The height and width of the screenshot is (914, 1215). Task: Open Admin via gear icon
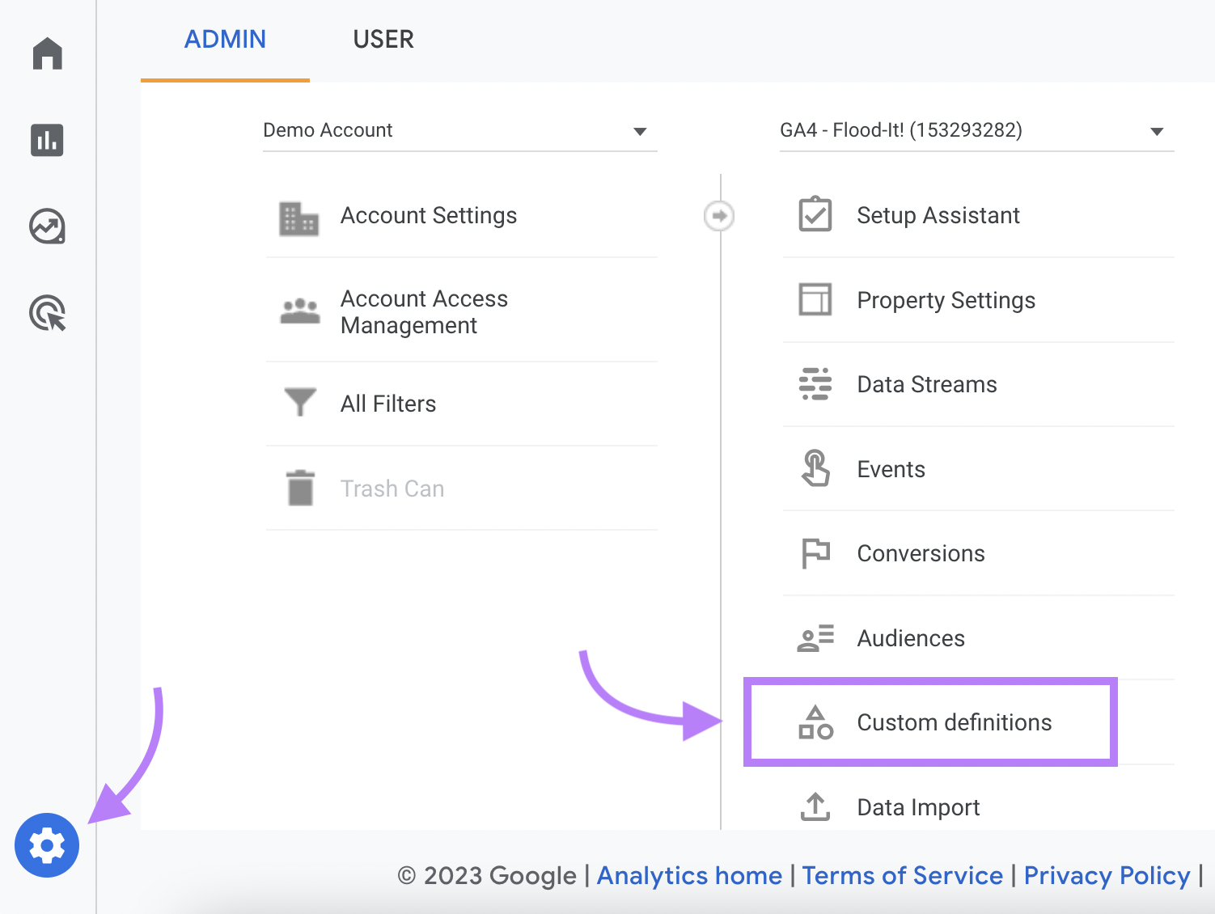(46, 845)
